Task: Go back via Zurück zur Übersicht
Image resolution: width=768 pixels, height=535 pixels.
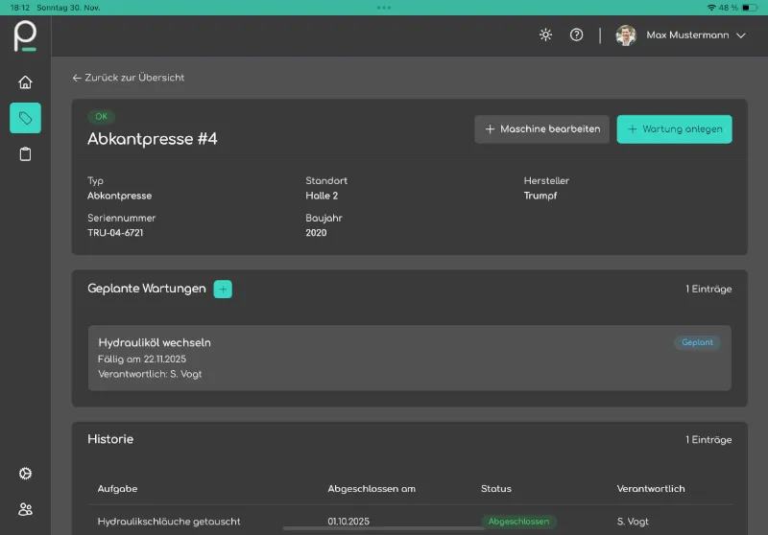Action: tap(129, 78)
